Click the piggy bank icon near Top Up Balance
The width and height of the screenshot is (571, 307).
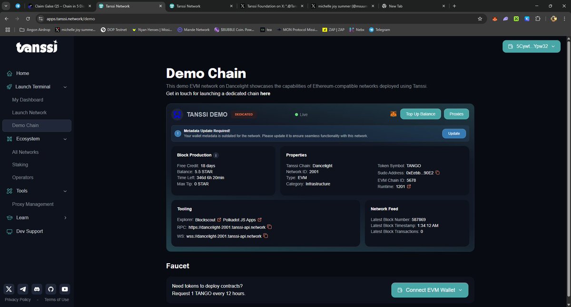point(393,114)
